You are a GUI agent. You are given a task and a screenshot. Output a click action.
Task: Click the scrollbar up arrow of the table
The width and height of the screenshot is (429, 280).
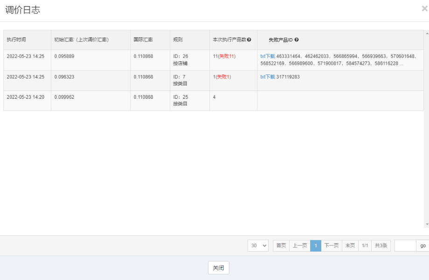(x=426, y=33)
